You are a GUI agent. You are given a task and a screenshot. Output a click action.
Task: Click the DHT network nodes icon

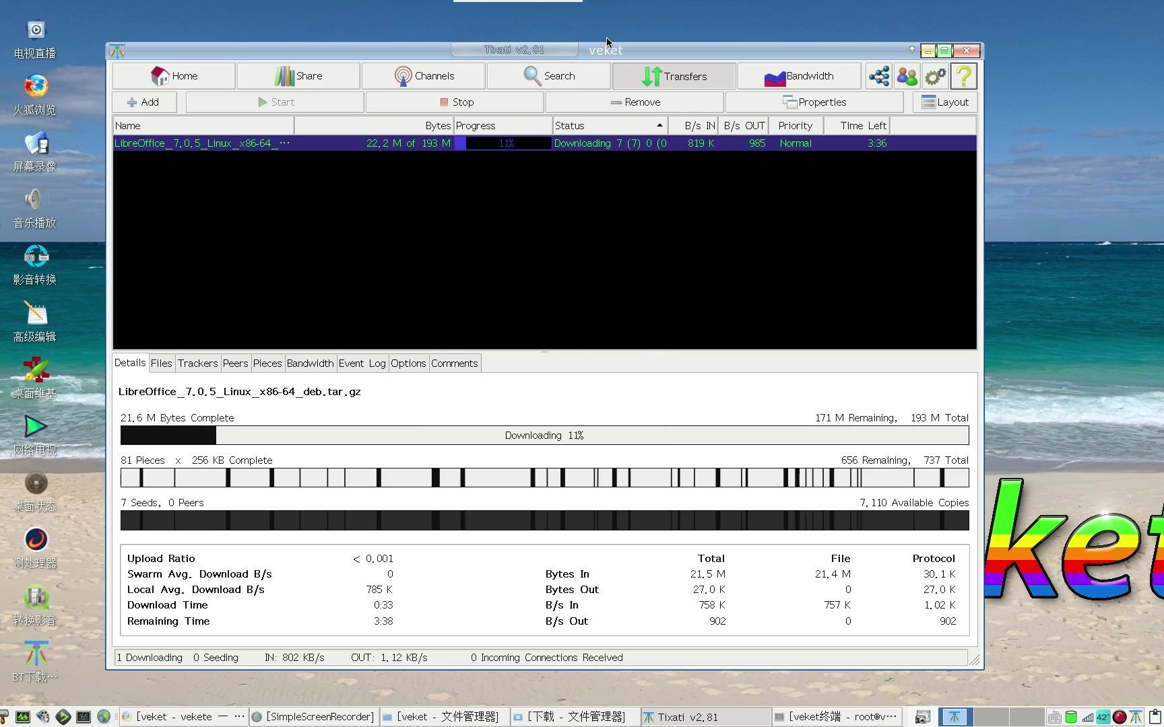[879, 76]
